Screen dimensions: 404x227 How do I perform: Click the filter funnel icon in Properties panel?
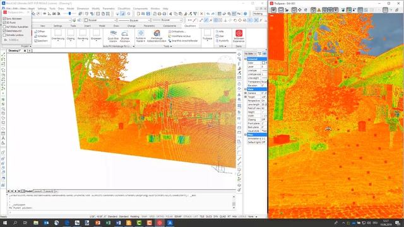[259, 54]
